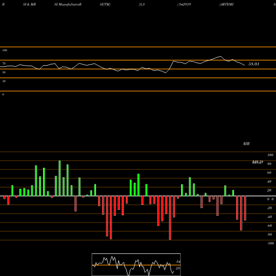276x276 pixels.
Task: Click the 'SI(TM)' header text
Action: pyautogui.click(x=105, y=4)
